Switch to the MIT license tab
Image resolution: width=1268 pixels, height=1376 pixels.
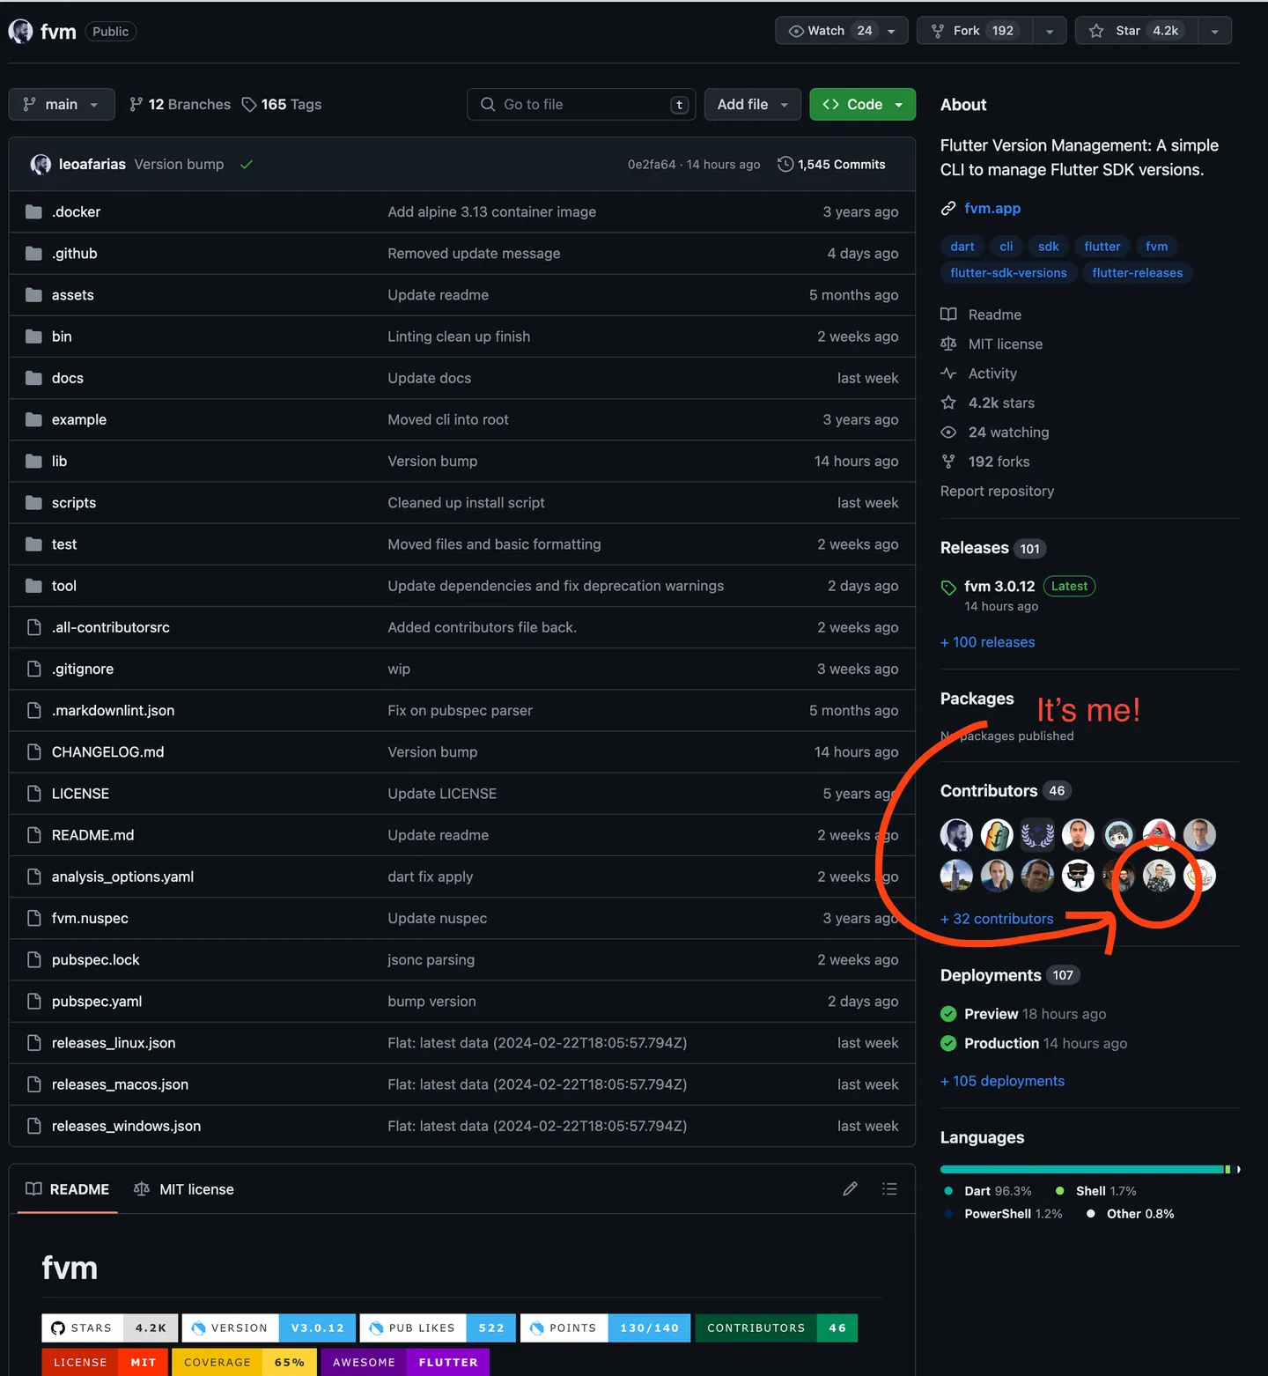pos(183,1190)
